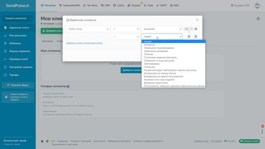Delete the first condition row with the trash icon

click(x=196, y=29)
